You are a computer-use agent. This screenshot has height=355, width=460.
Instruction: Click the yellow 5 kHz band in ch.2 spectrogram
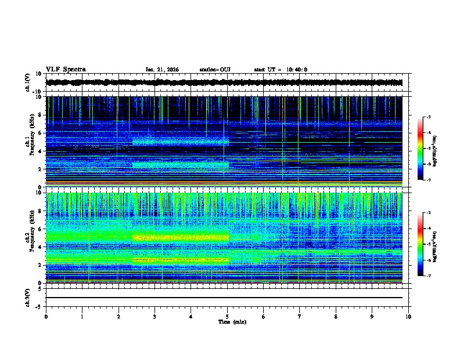tap(181, 238)
